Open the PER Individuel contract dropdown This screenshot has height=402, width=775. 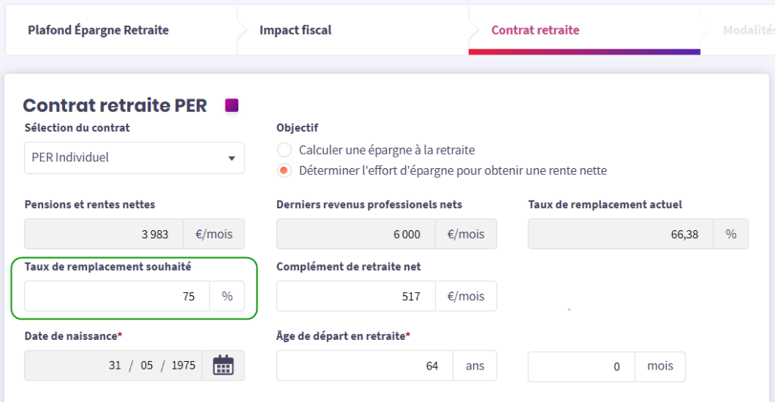coord(135,157)
